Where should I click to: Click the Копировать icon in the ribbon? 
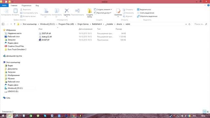[6, 11]
